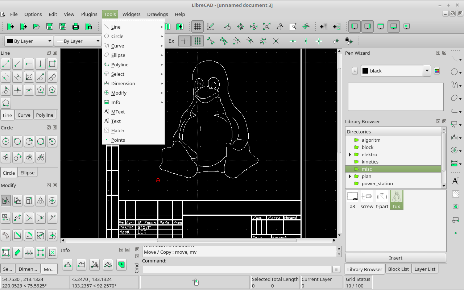Viewport: 464px width, 290px height.
Task: Select the Explode Text into Letters tool
Action: pos(29,252)
